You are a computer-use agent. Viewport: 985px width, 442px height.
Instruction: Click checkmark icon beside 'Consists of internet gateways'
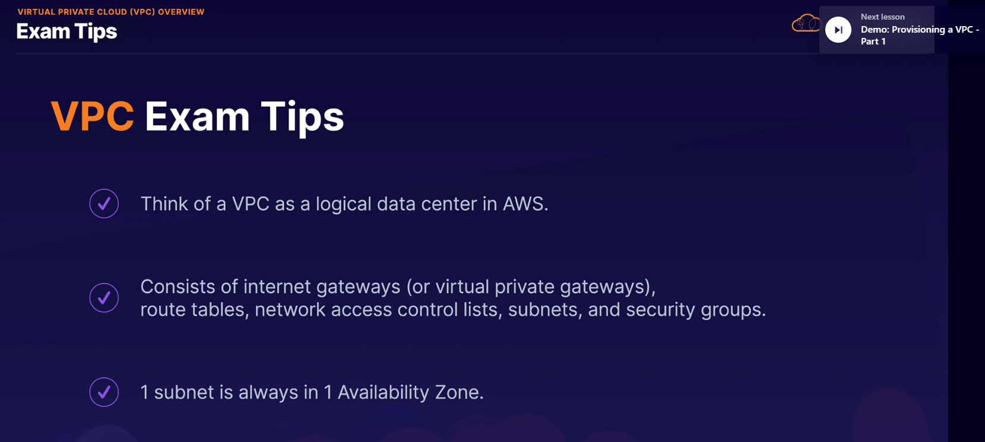click(x=104, y=298)
